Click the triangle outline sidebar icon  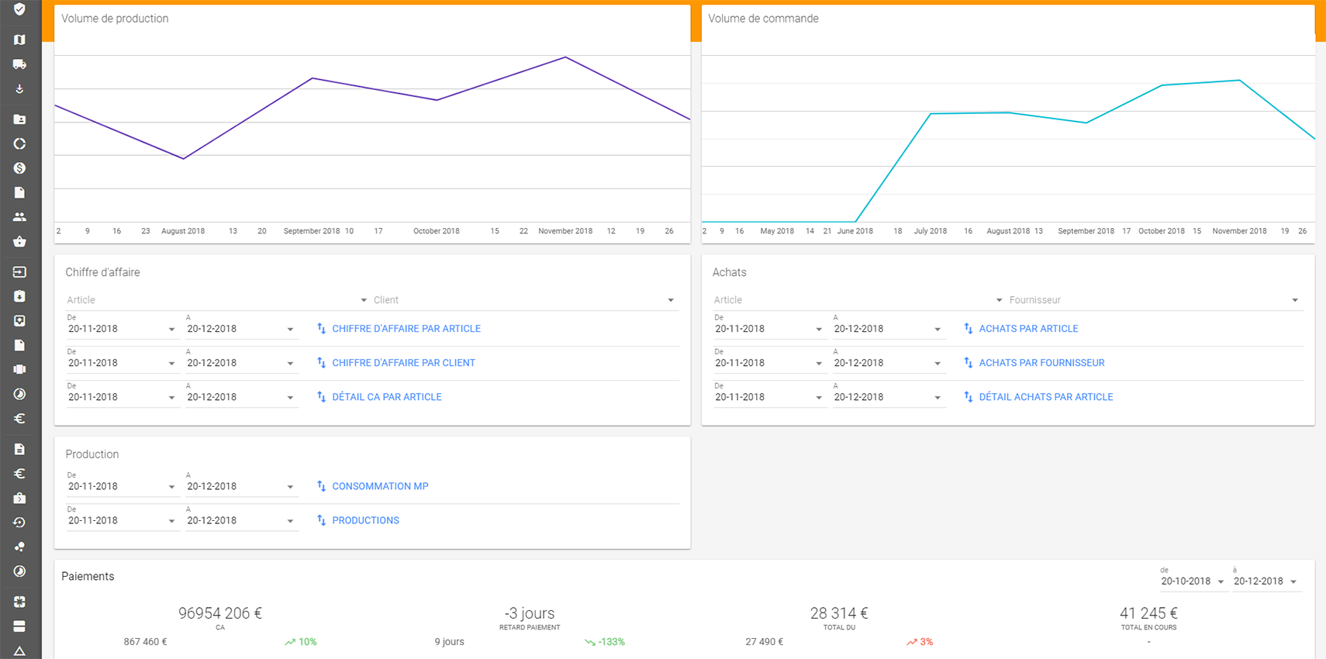tap(19, 650)
